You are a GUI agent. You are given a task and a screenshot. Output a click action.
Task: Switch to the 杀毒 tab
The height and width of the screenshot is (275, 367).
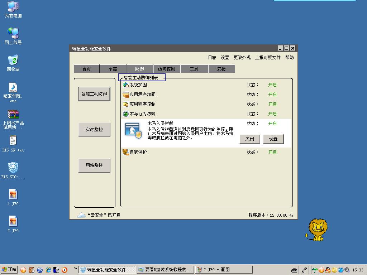pos(113,69)
